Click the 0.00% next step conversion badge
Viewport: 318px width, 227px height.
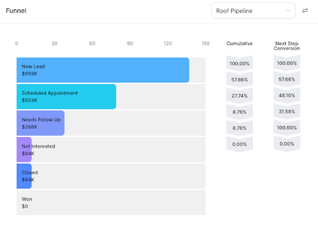[x=287, y=144]
